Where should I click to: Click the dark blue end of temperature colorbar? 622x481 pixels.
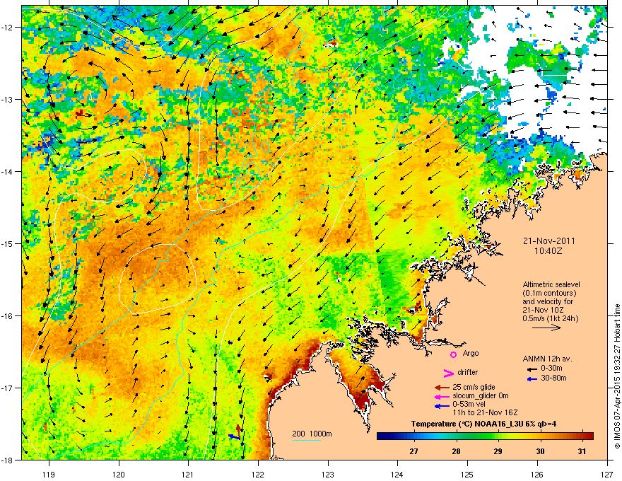pos(380,436)
